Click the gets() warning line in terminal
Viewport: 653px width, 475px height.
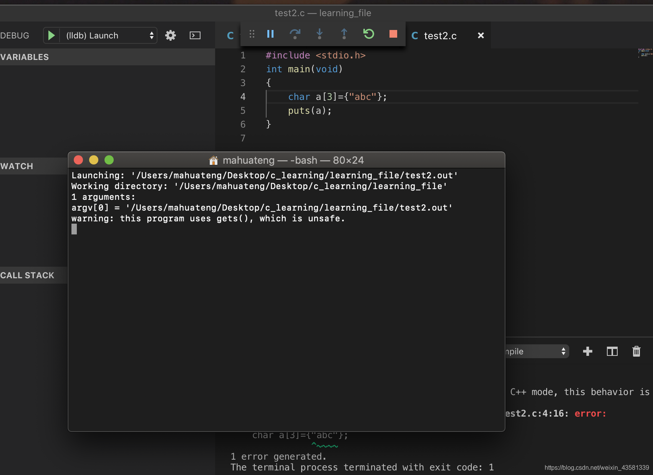[x=208, y=219]
